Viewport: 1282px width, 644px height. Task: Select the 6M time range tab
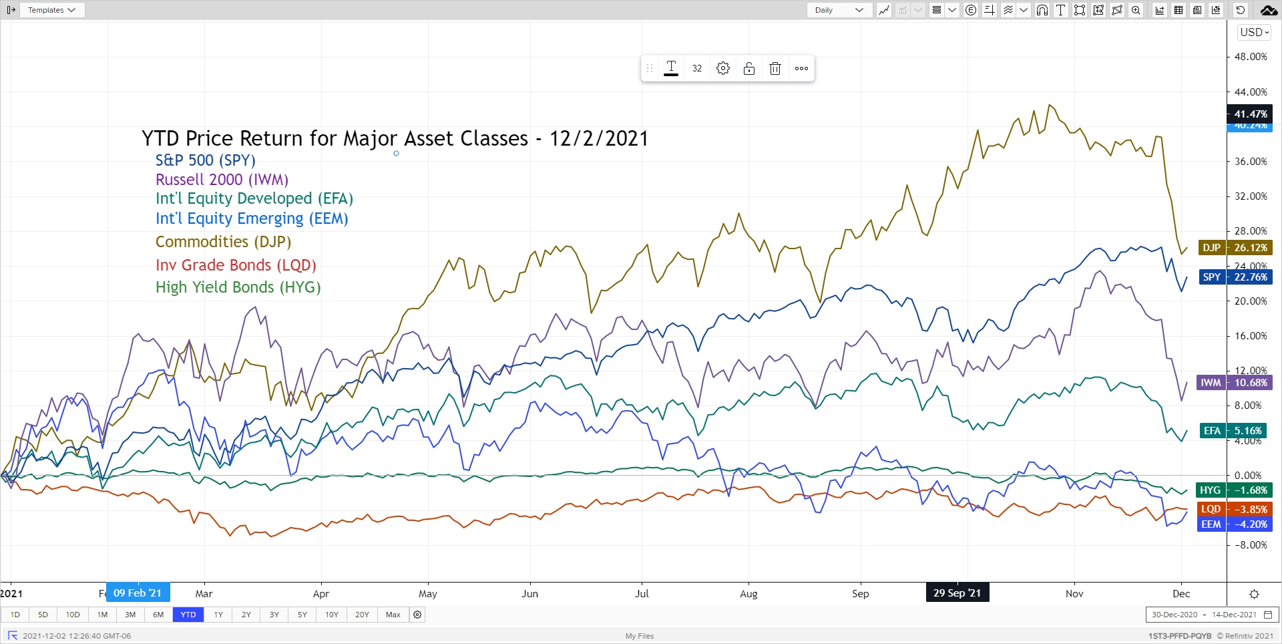158,615
